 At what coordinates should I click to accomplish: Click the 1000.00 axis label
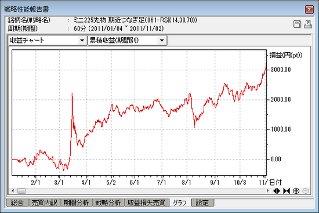click(281, 129)
